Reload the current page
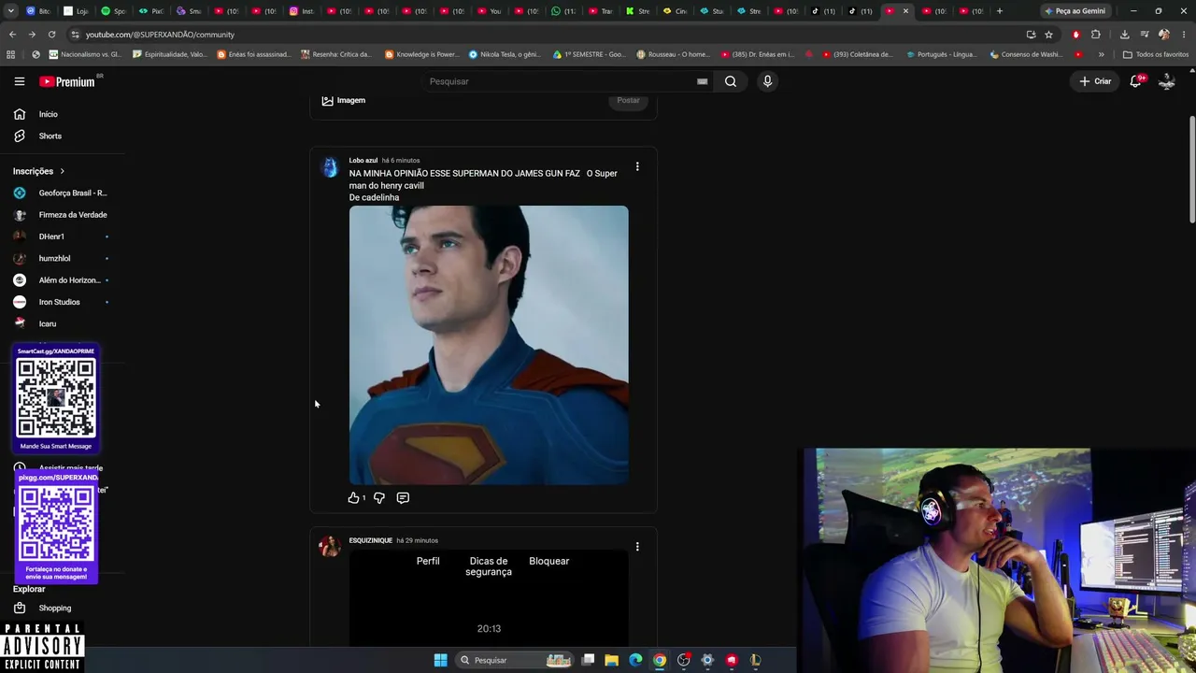The width and height of the screenshot is (1196, 673). [51, 35]
